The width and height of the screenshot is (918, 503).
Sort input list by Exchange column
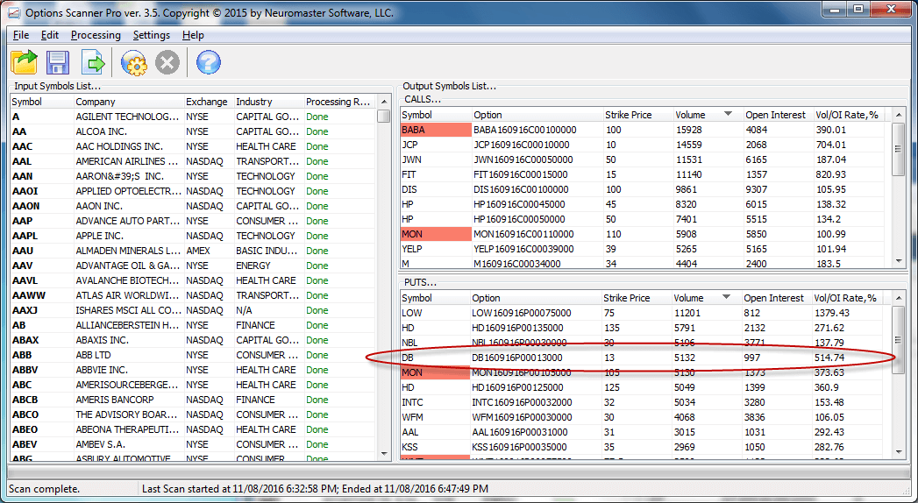click(209, 102)
